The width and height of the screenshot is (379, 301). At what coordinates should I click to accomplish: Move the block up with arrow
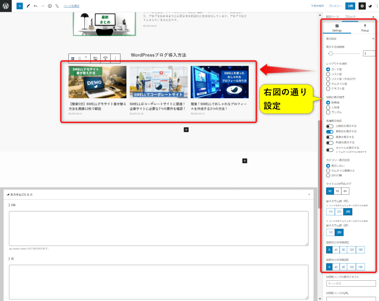86,57
